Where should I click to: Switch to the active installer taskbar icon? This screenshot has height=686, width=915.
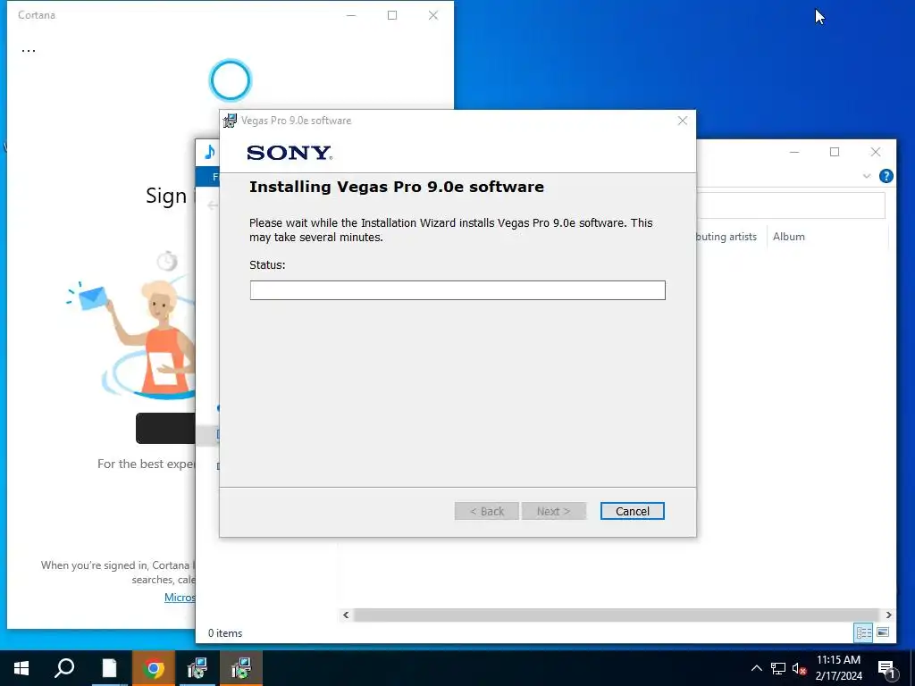click(241, 668)
